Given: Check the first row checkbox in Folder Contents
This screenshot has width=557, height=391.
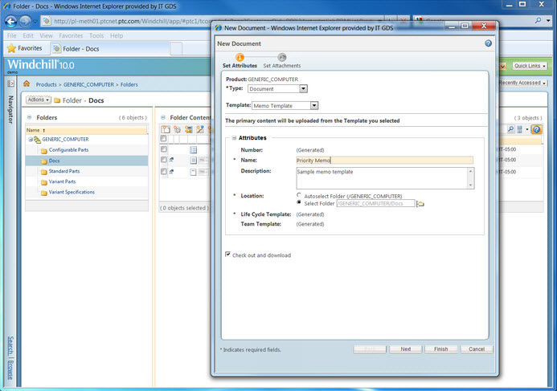Looking at the screenshot, I should coord(164,149).
